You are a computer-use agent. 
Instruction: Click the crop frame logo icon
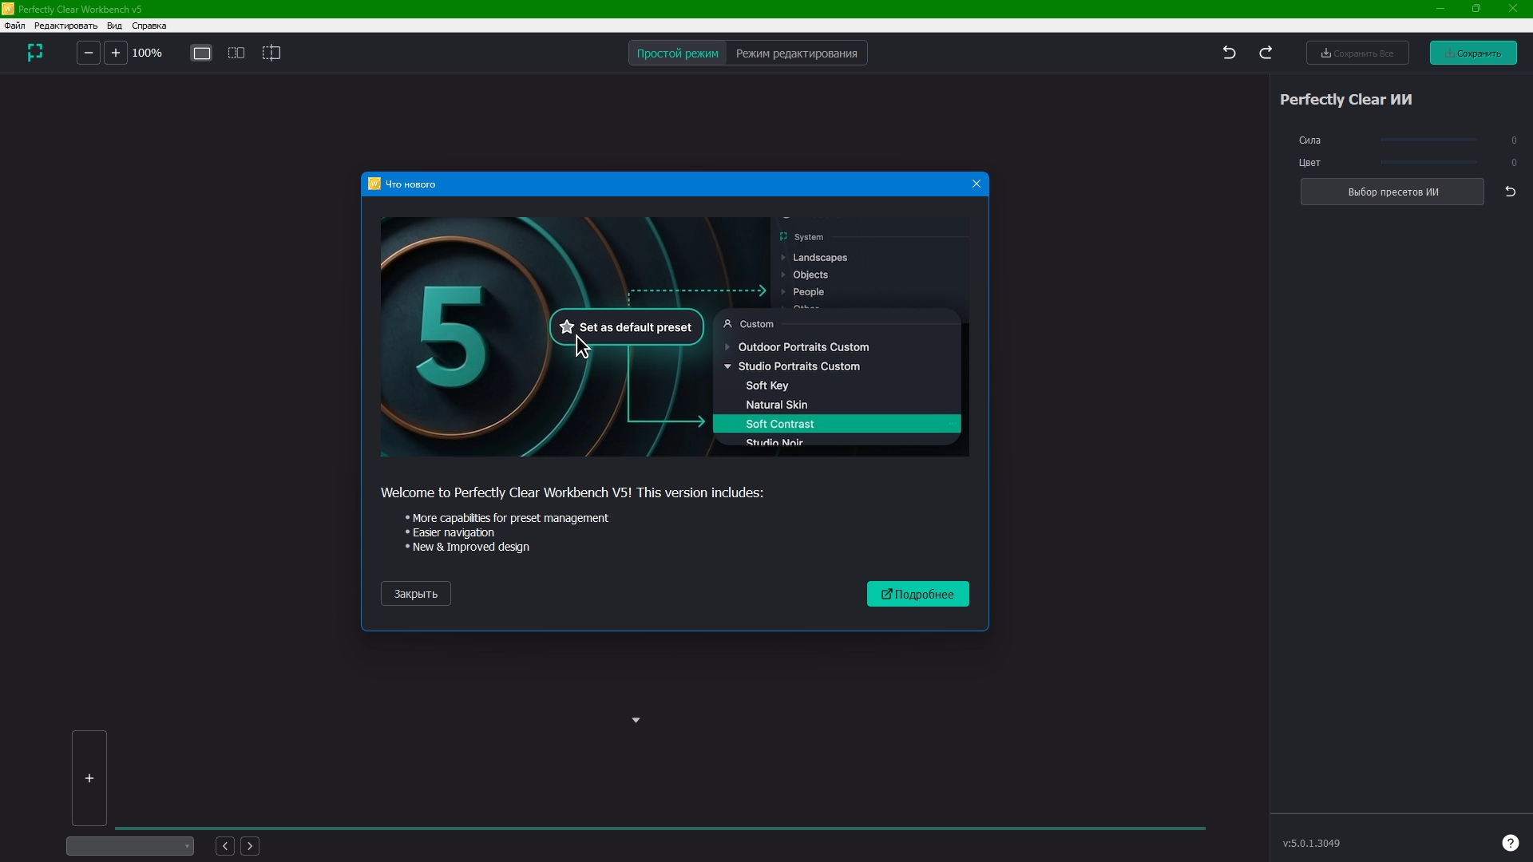[35, 53]
